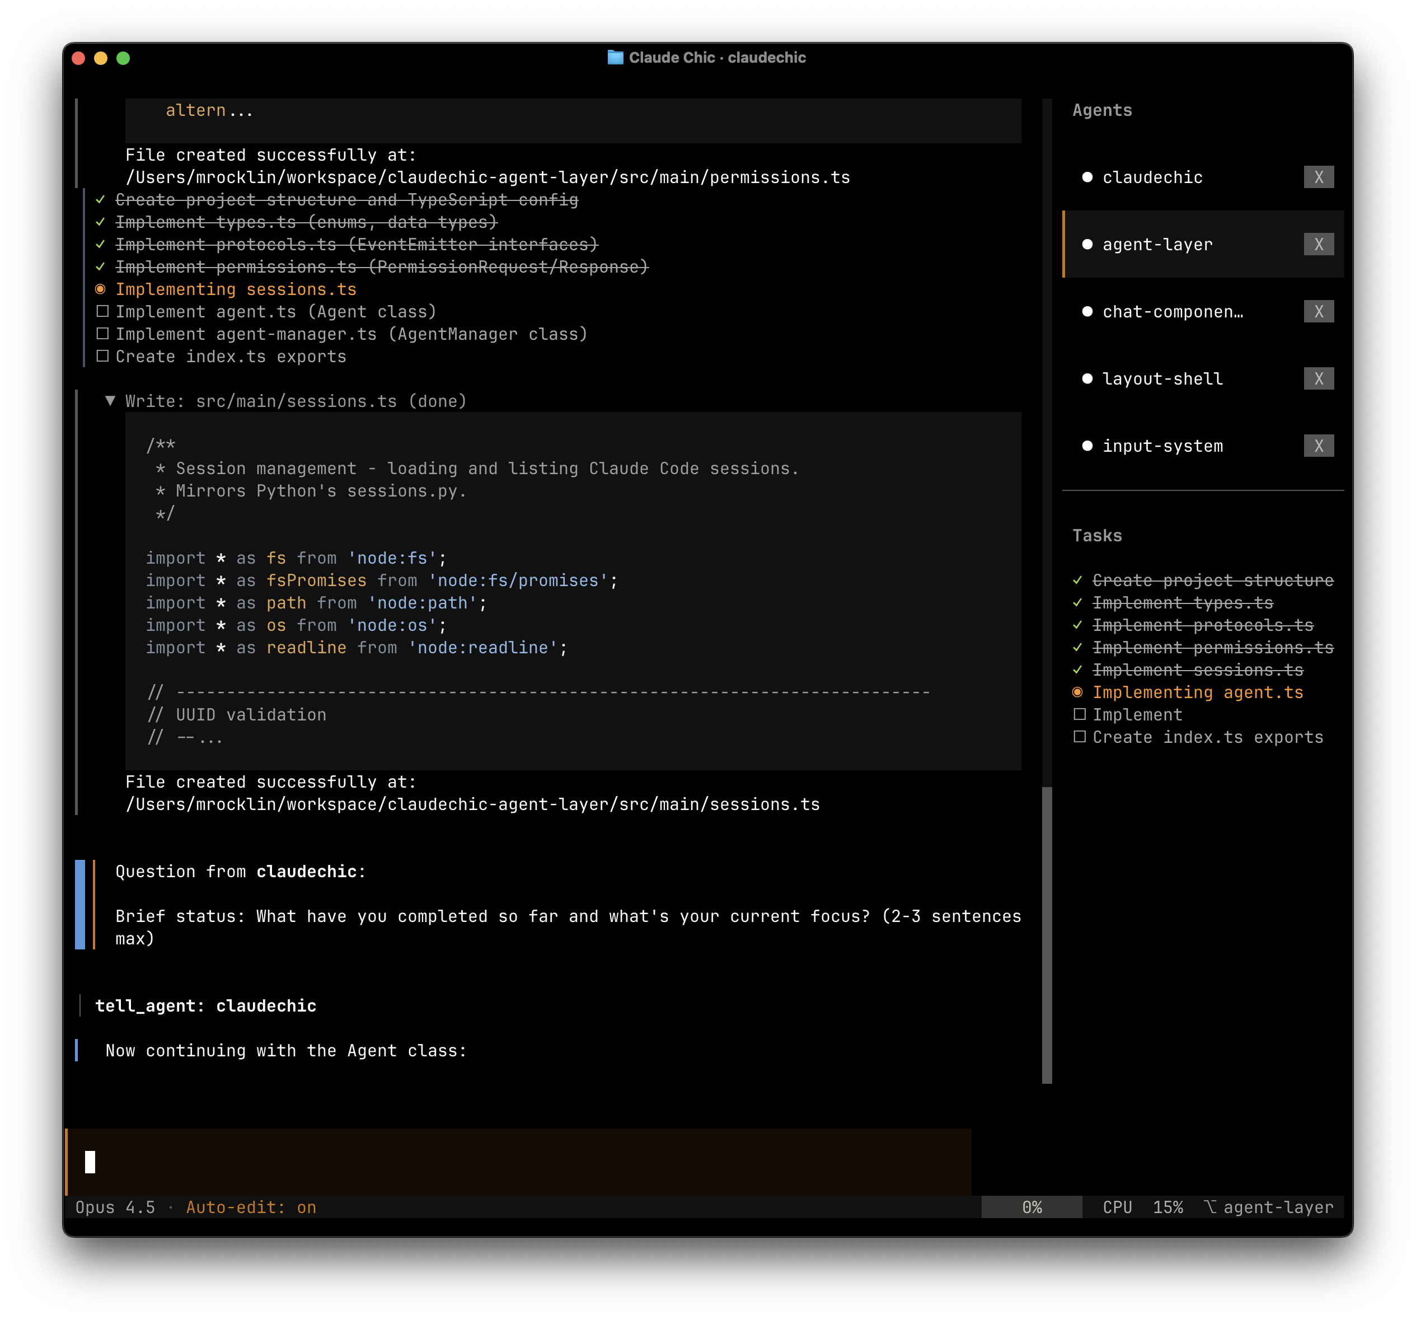Switch to the layout-shell agent
This screenshot has width=1416, height=1320.
click(x=1162, y=379)
